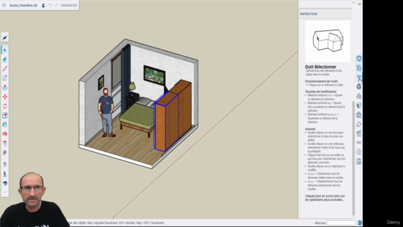Click the 'Astuces' heading
Viewport: 403px width, 227px height.
tap(310, 129)
